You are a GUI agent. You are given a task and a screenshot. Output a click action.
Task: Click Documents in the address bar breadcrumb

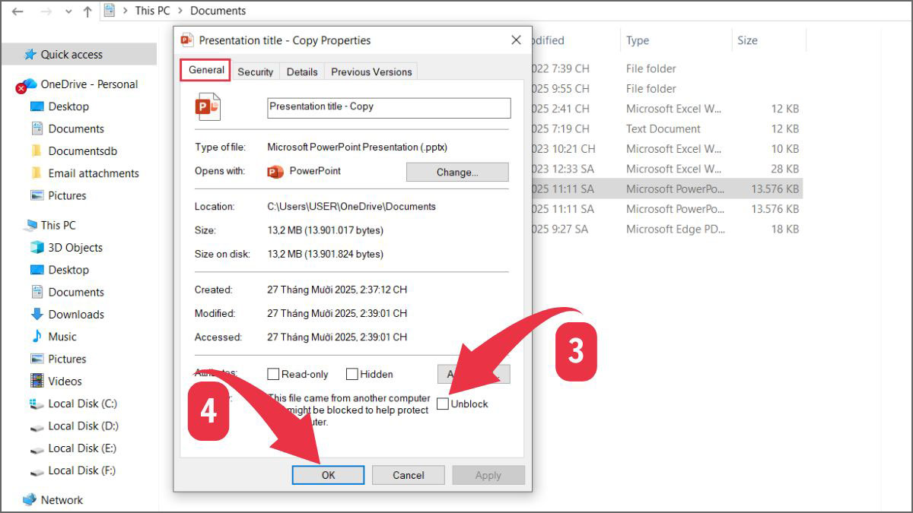(218, 11)
